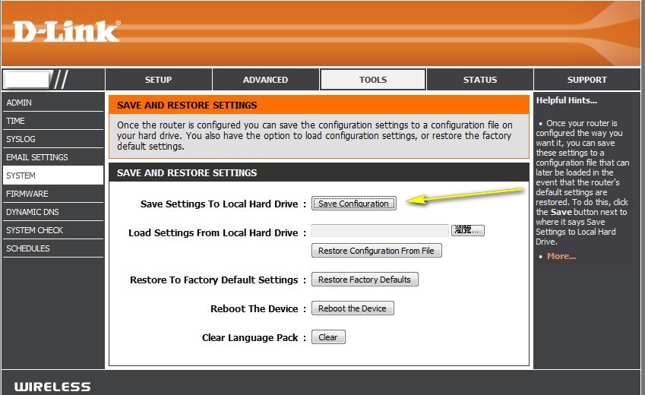Switch to the STATUS tab

coord(480,80)
